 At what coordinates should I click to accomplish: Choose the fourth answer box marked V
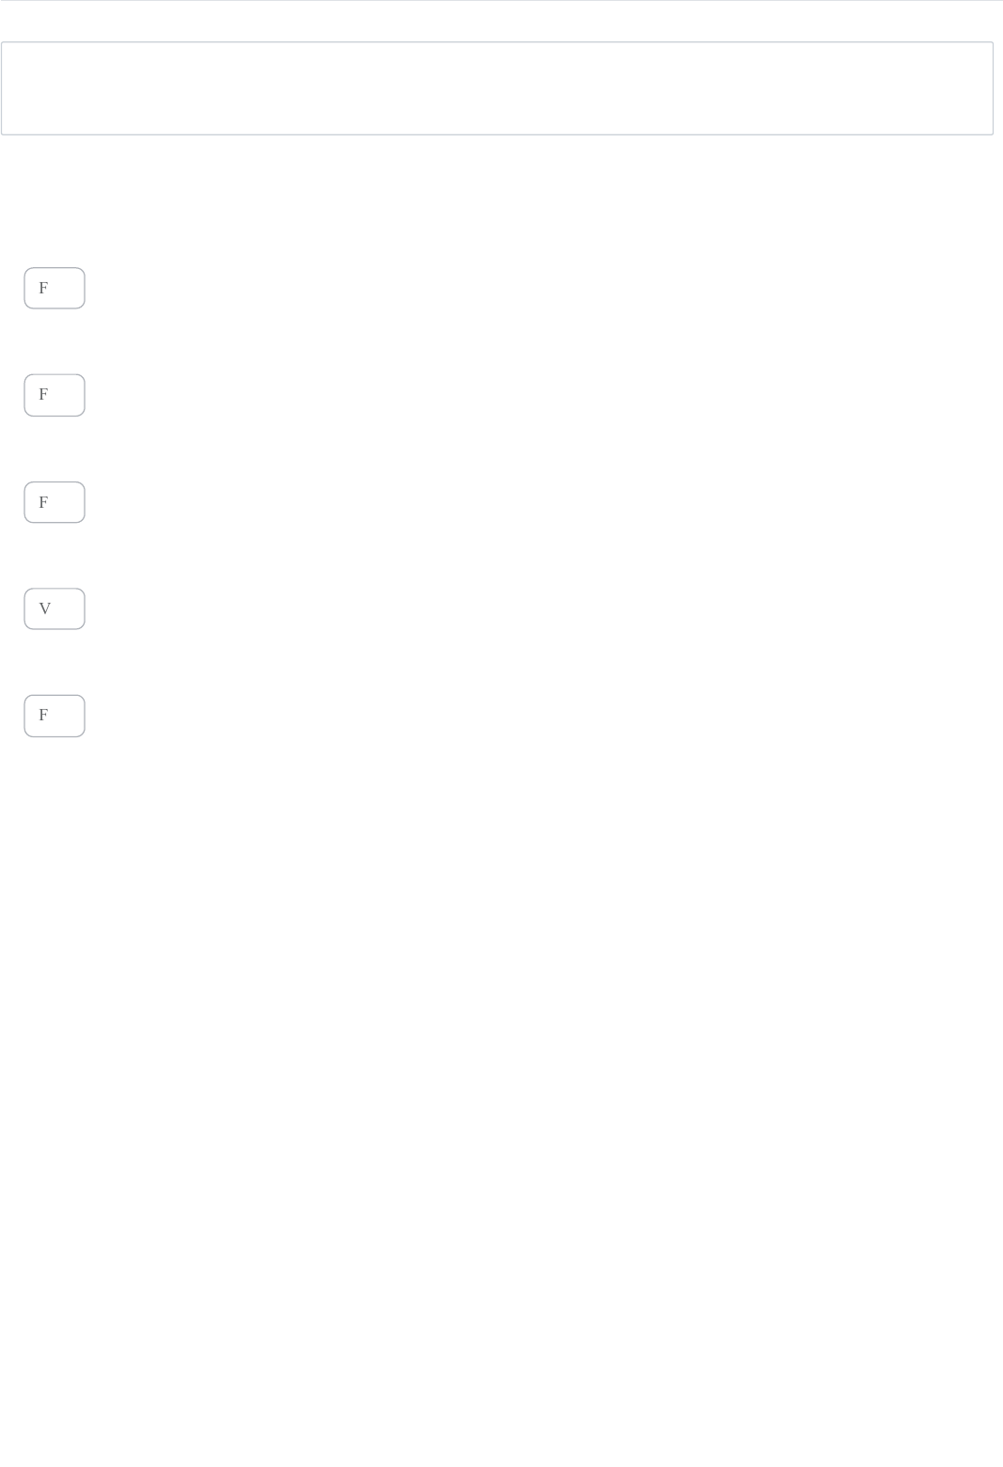coord(55,608)
